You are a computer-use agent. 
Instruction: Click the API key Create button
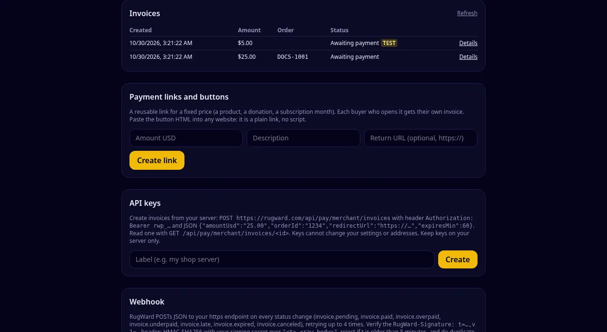click(458, 259)
